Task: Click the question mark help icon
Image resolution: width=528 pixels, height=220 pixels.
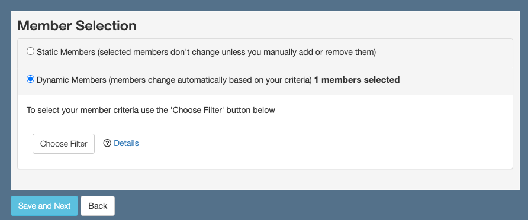Action: click(107, 143)
